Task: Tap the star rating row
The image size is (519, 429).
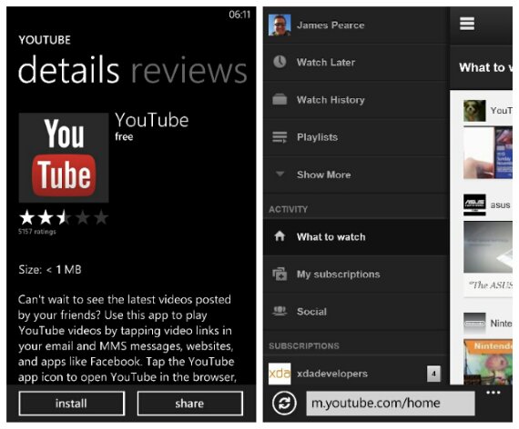Action: (x=64, y=218)
